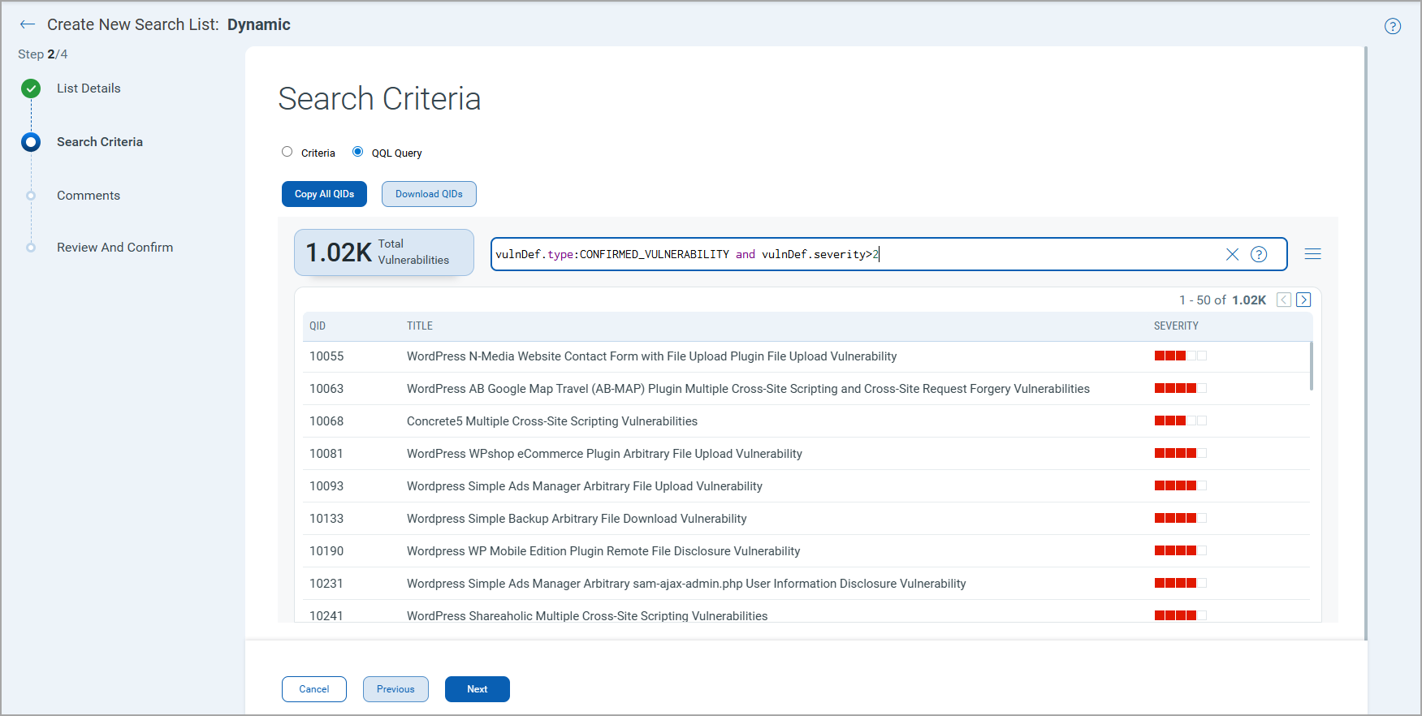Click the Next button
The height and width of the screenshot is (716, 1422).
[478, 689]
